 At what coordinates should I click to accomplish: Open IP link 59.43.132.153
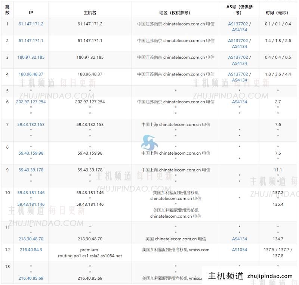[31, 124]
